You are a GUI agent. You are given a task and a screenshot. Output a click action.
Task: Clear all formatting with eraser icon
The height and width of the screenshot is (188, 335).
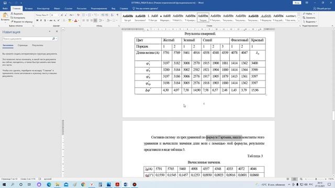(x=78, y=15)
